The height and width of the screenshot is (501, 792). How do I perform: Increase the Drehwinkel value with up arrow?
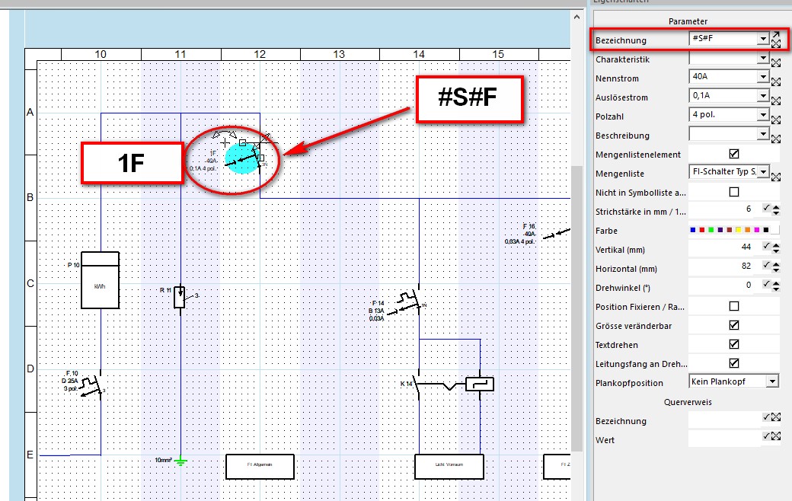775,282
